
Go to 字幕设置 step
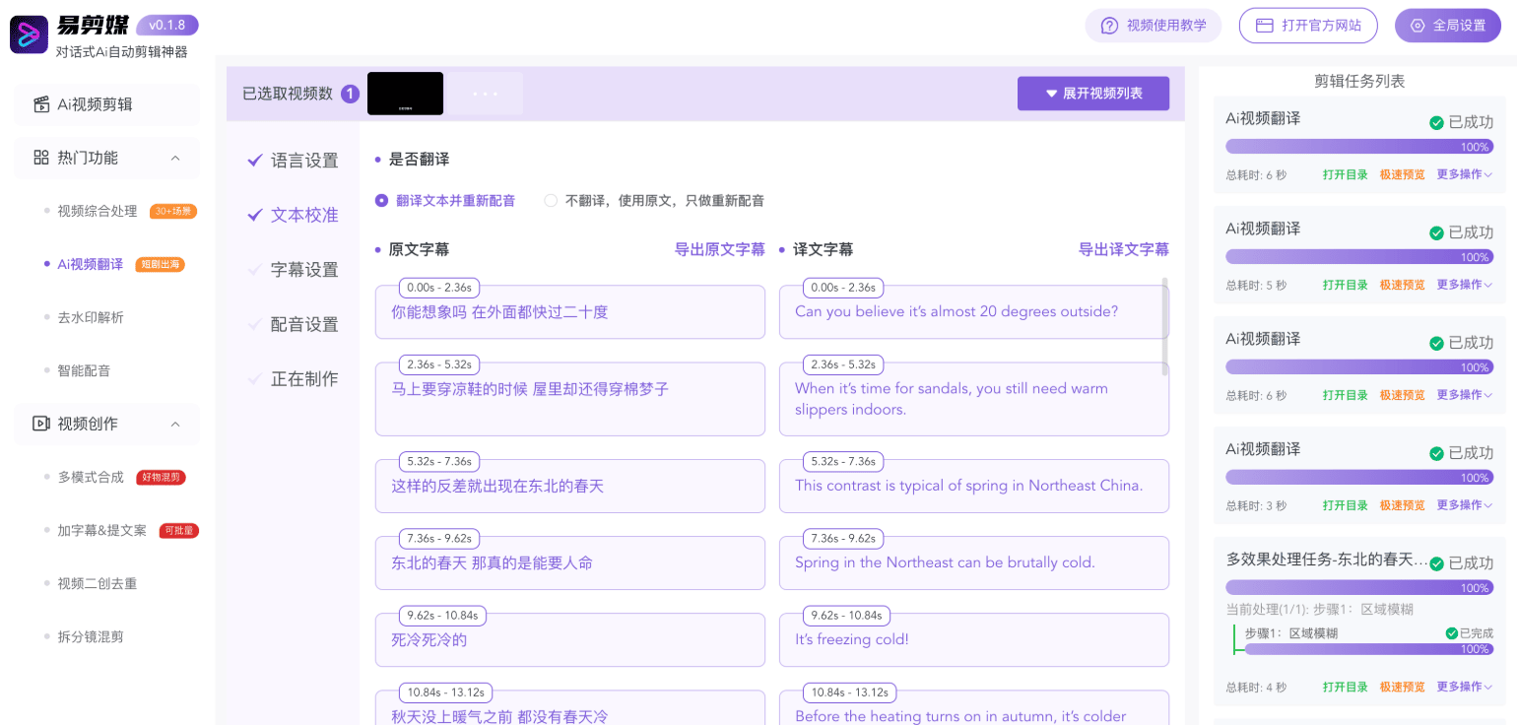(x=304, y=270)
